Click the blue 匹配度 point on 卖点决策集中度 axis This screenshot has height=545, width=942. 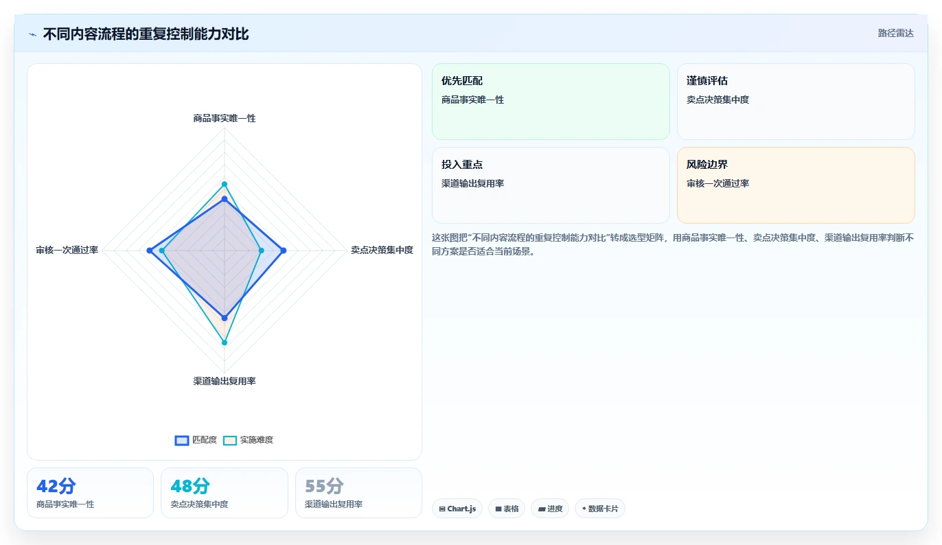point(284,251)
